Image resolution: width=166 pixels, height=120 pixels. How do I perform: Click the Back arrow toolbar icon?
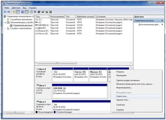(5, 12)
